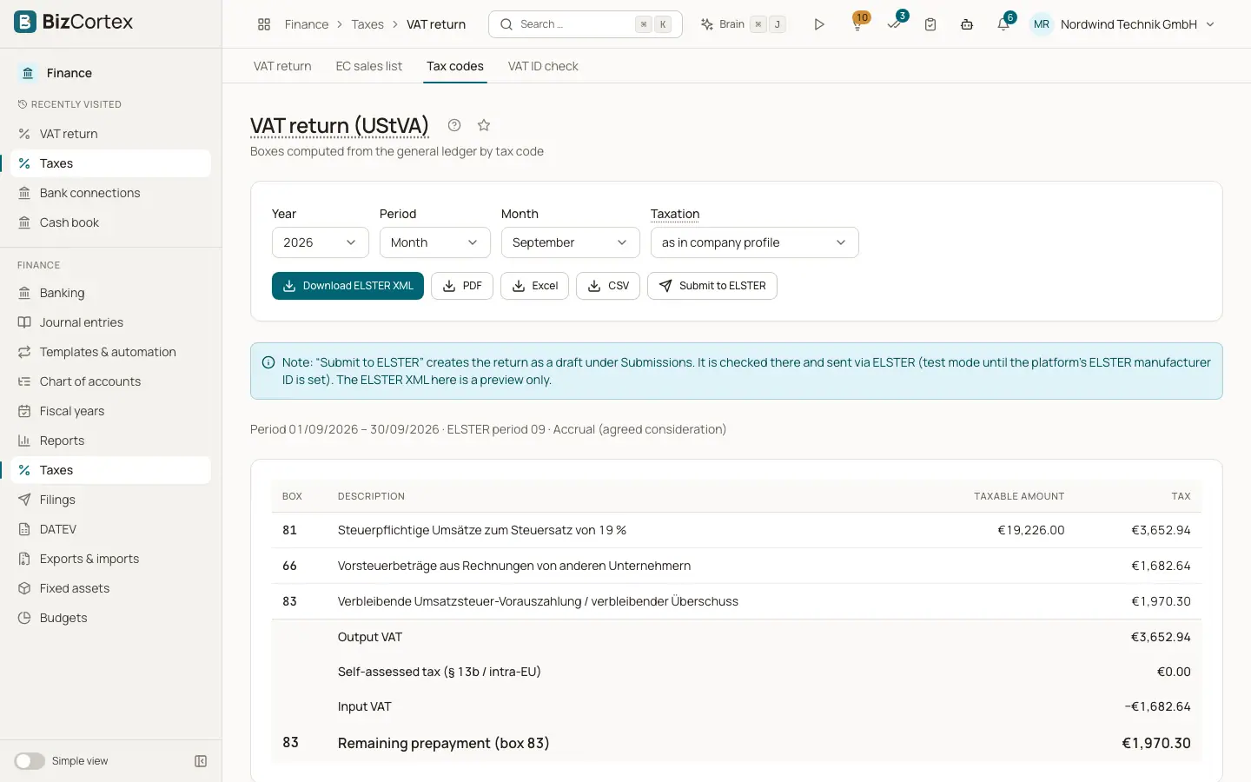The height and width of the screenshot is (782, 1251).
Task: Collapse the sidebar with the panel icon
Action: click(x=201, y=761)
